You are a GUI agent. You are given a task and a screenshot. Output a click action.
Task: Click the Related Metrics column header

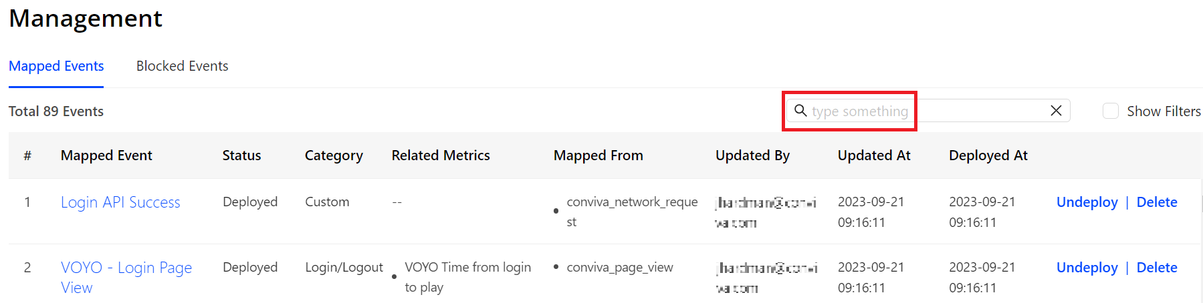pos(441,156)
